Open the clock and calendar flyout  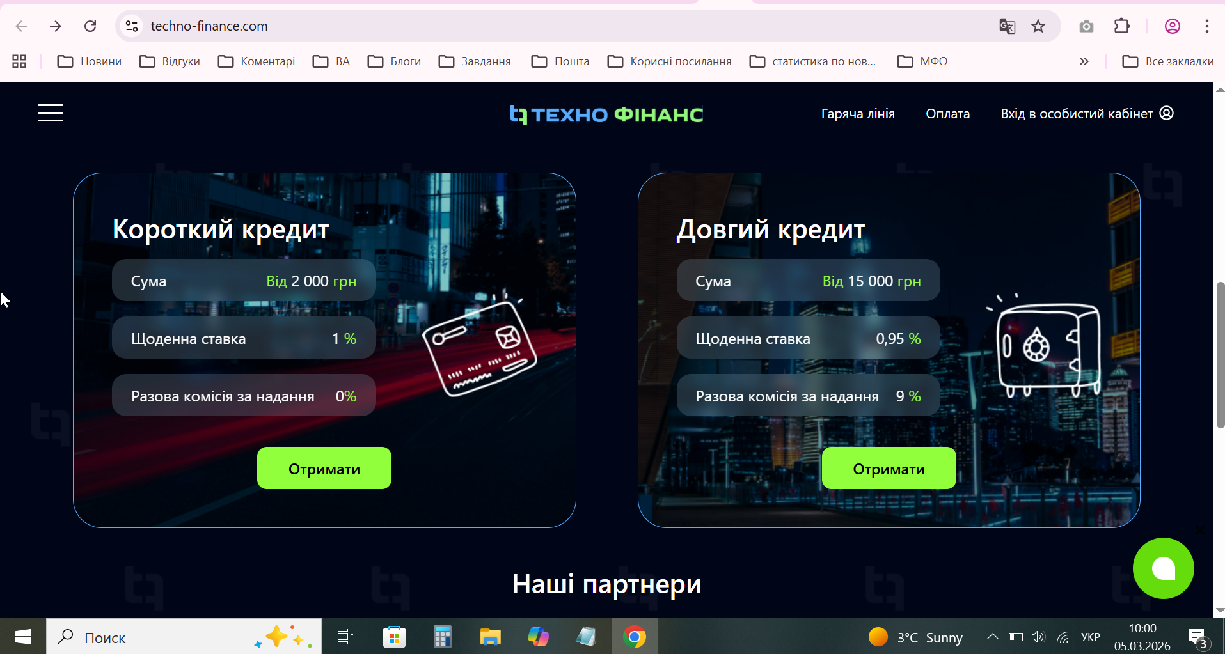tap(1142, 637)
